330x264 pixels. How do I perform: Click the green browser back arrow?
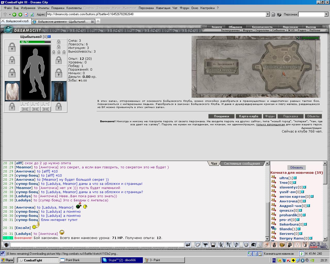(x=14, y=14)
